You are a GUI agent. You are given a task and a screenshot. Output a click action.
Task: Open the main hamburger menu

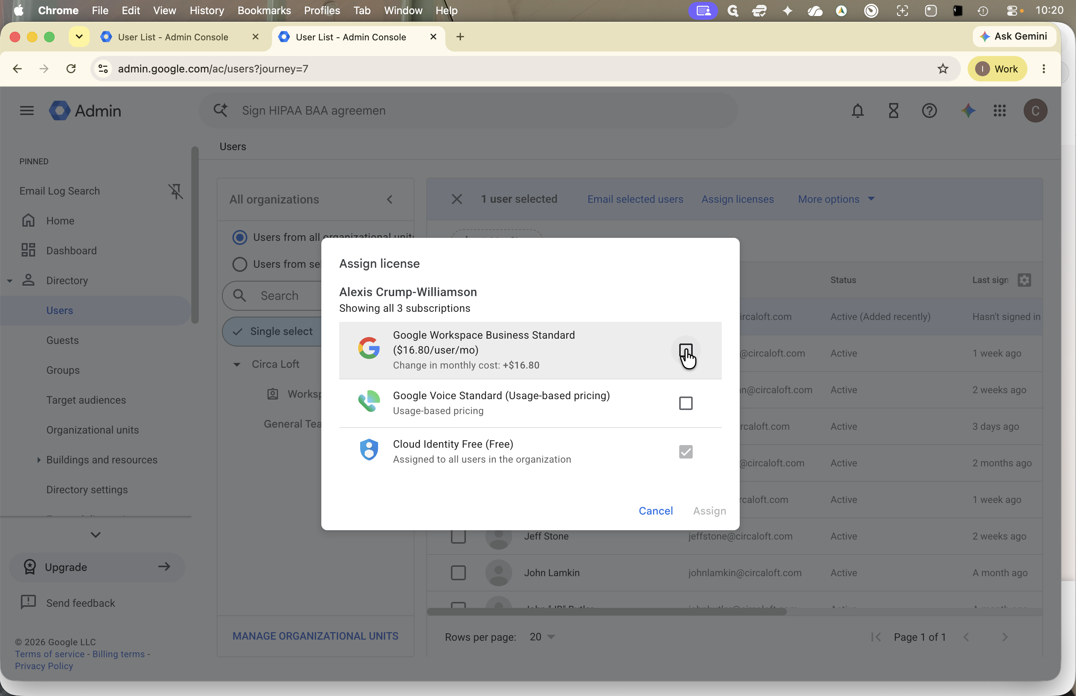pos(27,111)
